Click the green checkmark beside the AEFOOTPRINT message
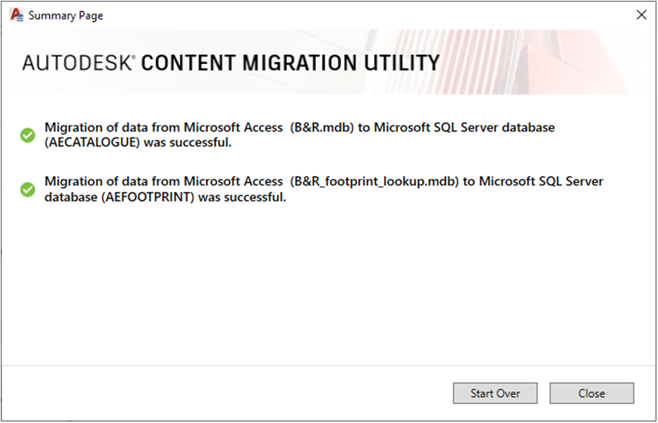 coord(28,190)
